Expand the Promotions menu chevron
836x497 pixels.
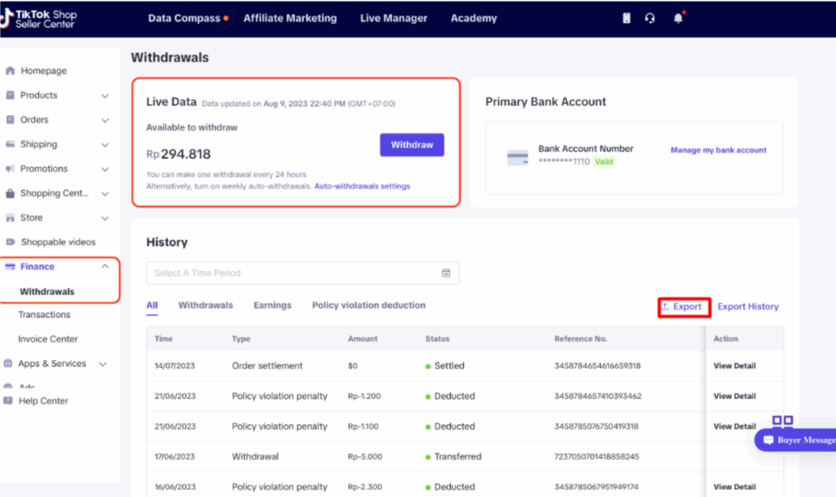click(x=104, y=169)
